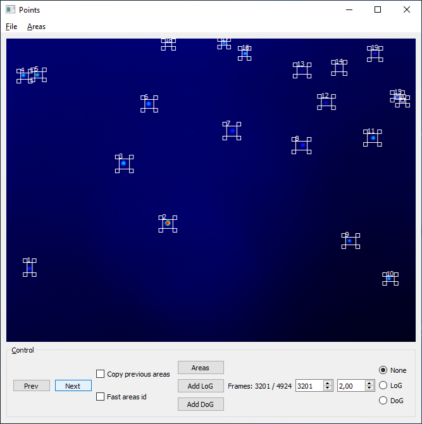This screenshot has height=424, width=422.
Task: Go to the Next frame
Action: click(x=73, y=385)
